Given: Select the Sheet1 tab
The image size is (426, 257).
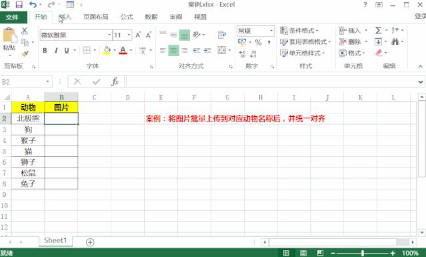Looking at the screenshot, I should point(55,240).
